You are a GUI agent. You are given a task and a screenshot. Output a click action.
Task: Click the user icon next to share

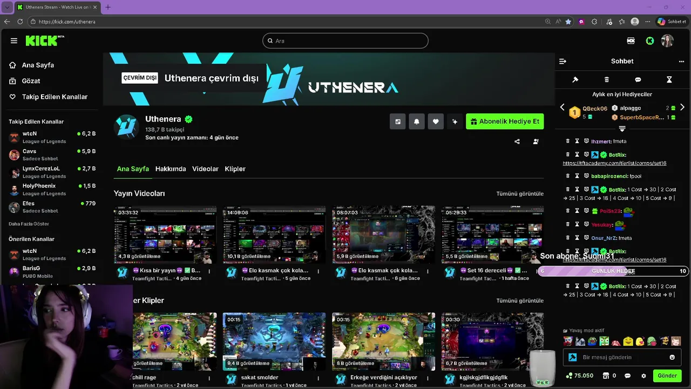tap(536, 142)
